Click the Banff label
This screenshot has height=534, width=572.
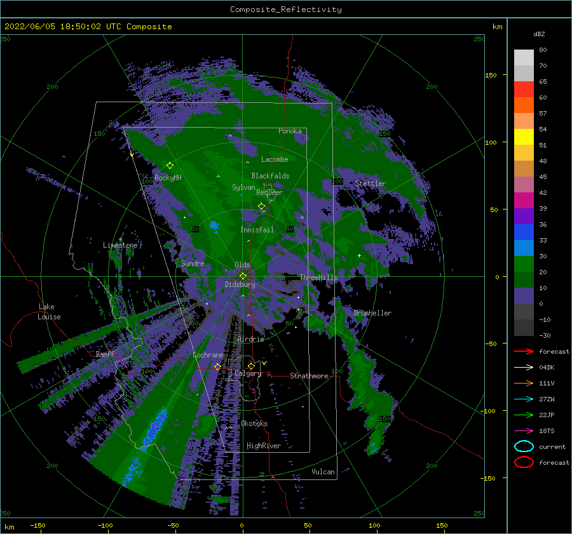(x=105, y=354)
